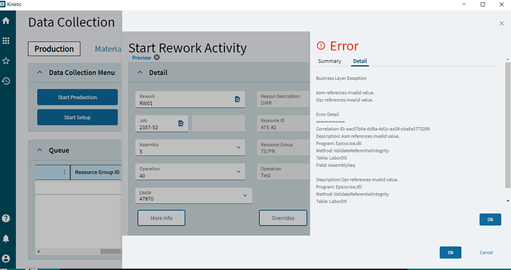This screenshot has width=511, height=270.
Task: Click the error detail vertical scrollbar
Action: click(507, 126)
